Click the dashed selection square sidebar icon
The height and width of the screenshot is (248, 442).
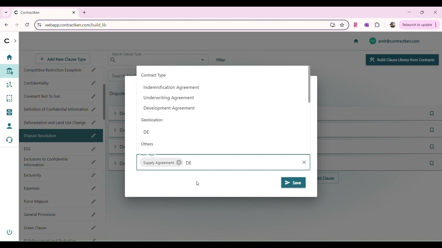(9, 99)
